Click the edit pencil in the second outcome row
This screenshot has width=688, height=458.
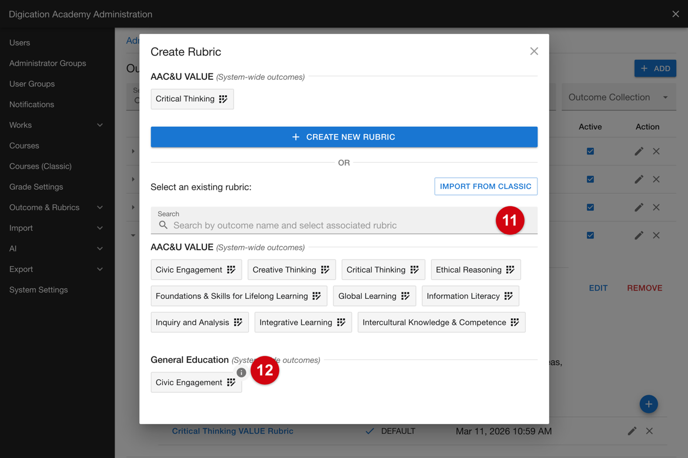(x=639, y=179)
